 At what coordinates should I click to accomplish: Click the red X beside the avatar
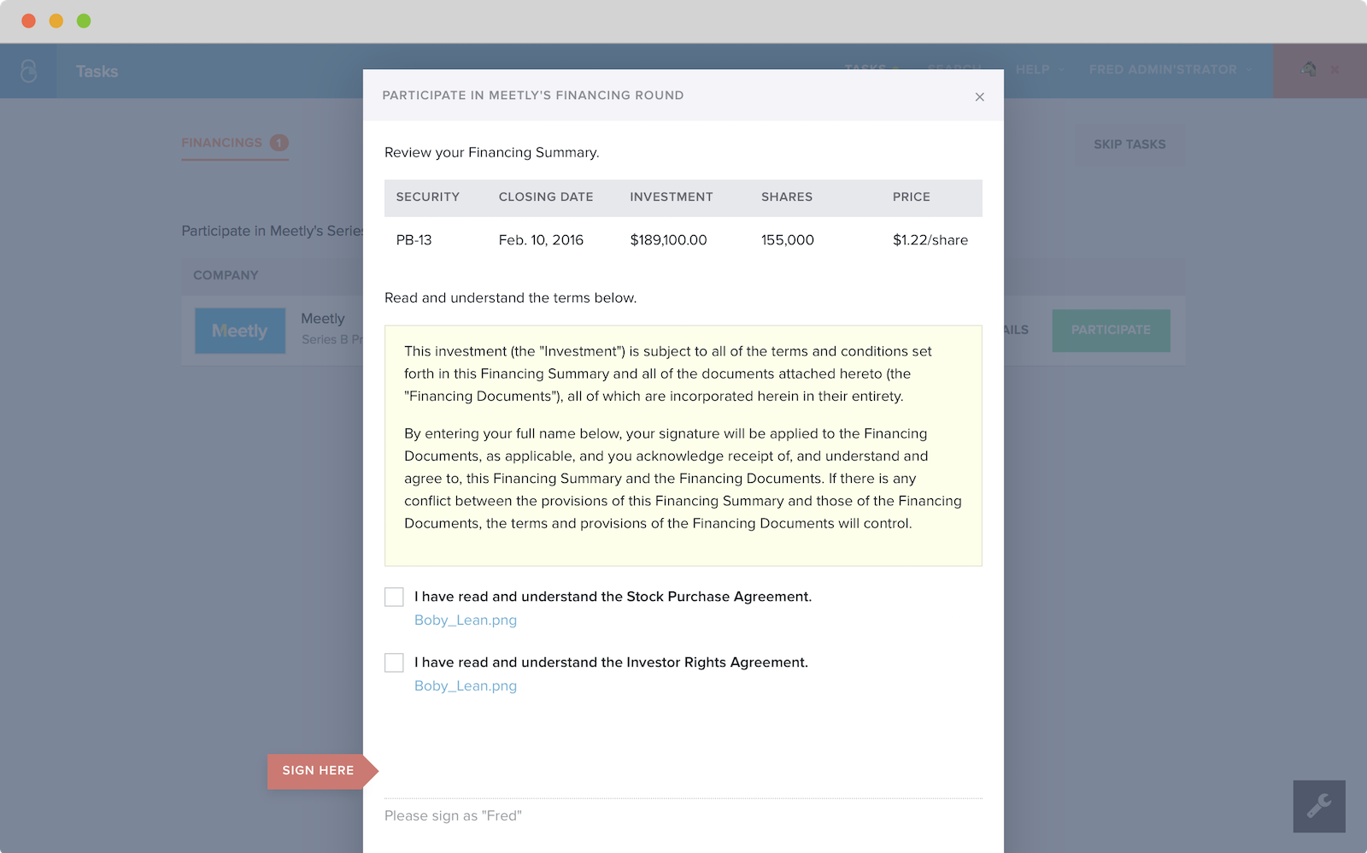point(1335,70)
